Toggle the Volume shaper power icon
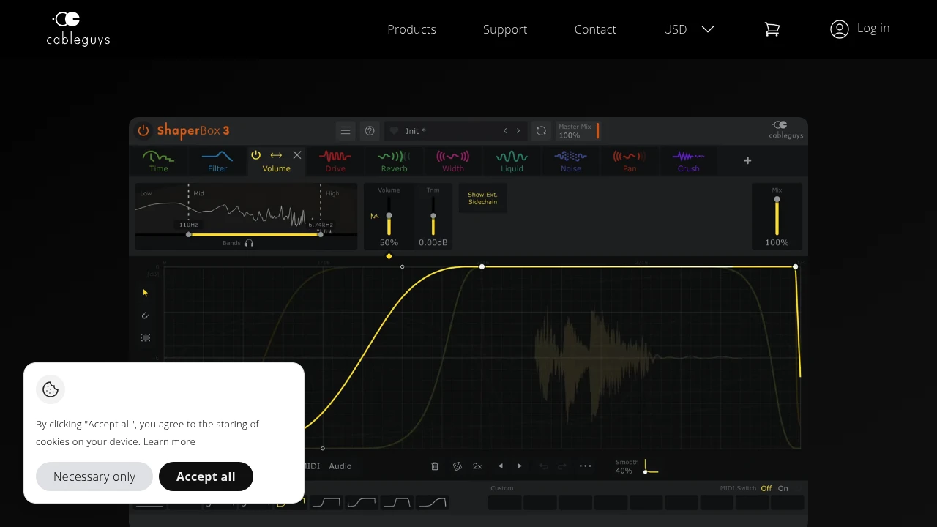This screenshot has width=937, height=527. 255,155
